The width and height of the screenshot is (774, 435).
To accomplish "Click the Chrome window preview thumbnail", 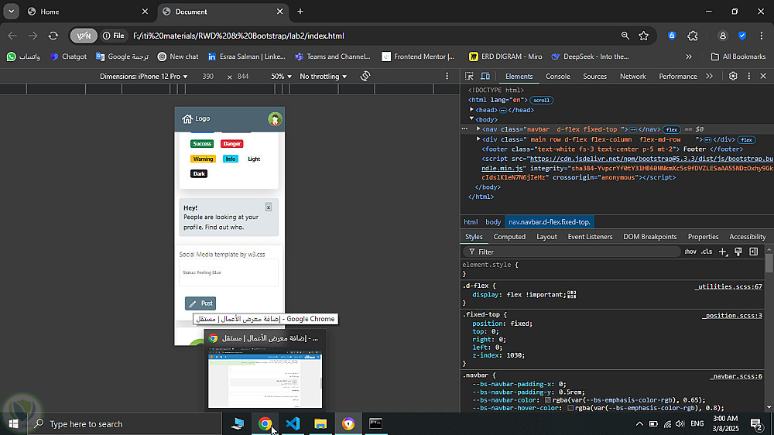I will [x=265, y=378].
